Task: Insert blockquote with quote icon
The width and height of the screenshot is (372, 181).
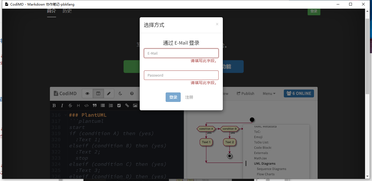Action: 95,106
